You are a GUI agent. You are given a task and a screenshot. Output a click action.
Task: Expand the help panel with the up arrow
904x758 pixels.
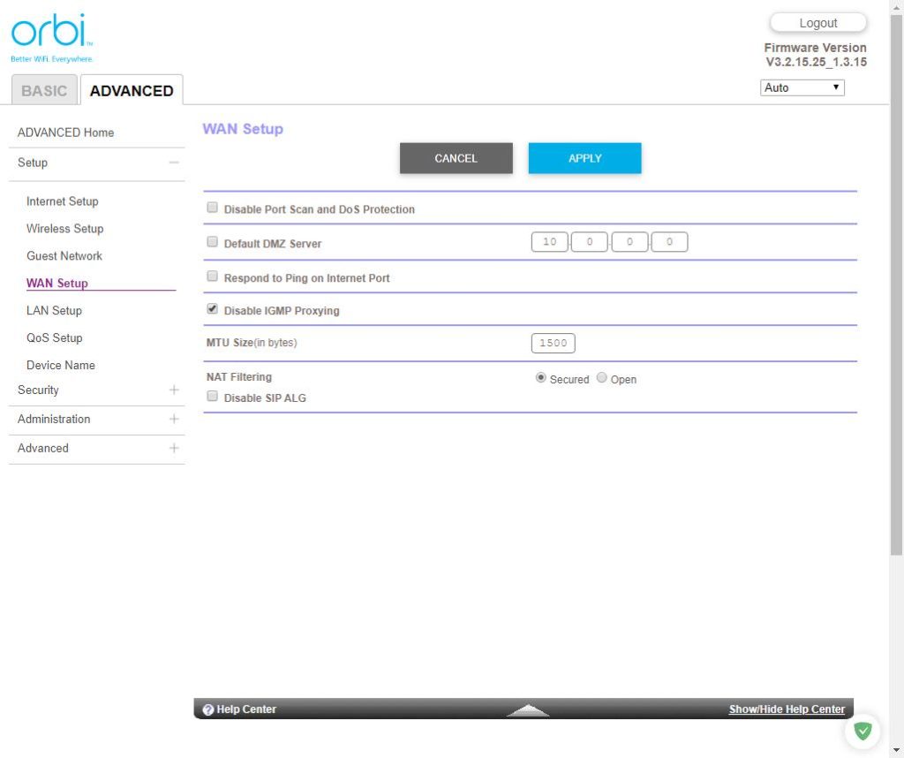(x=528, y=710)
